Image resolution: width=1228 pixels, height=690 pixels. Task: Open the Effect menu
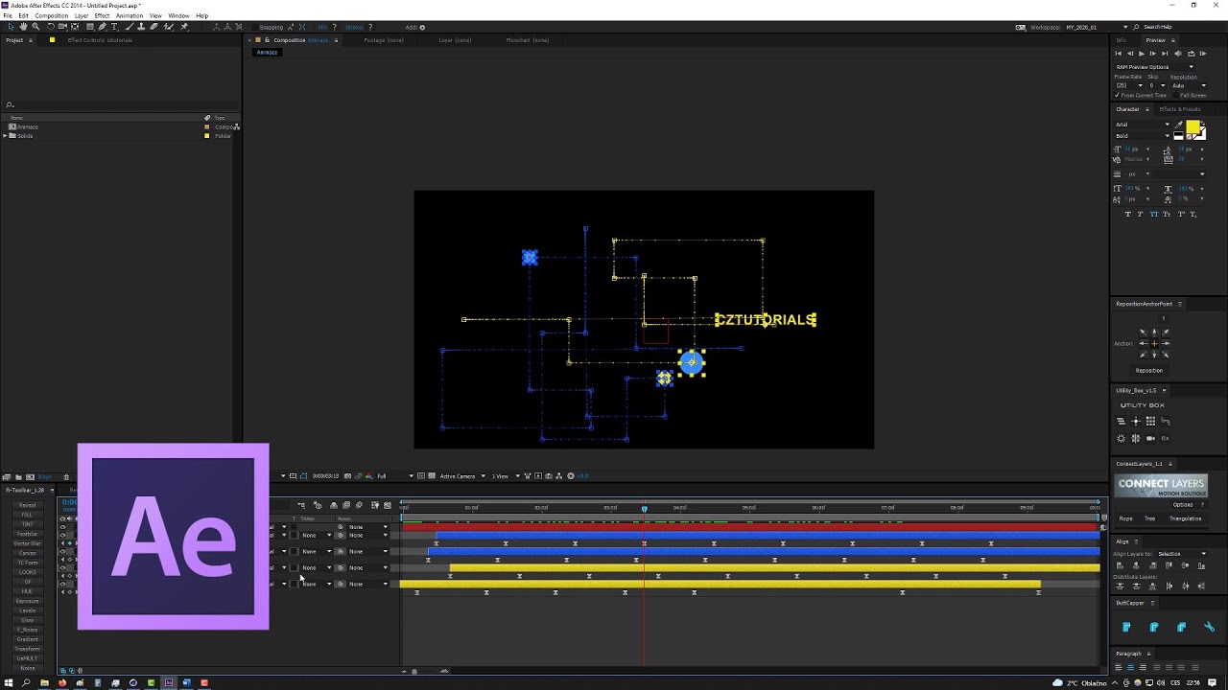click(x=102, y=16)
